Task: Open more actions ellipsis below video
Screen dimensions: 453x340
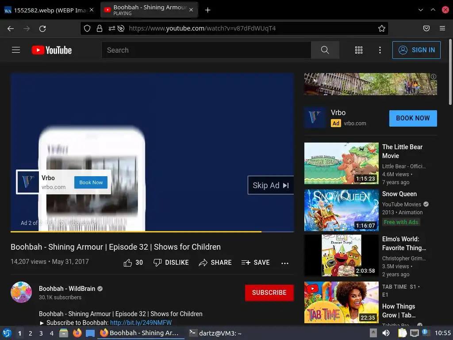Action: coord(285,263)
